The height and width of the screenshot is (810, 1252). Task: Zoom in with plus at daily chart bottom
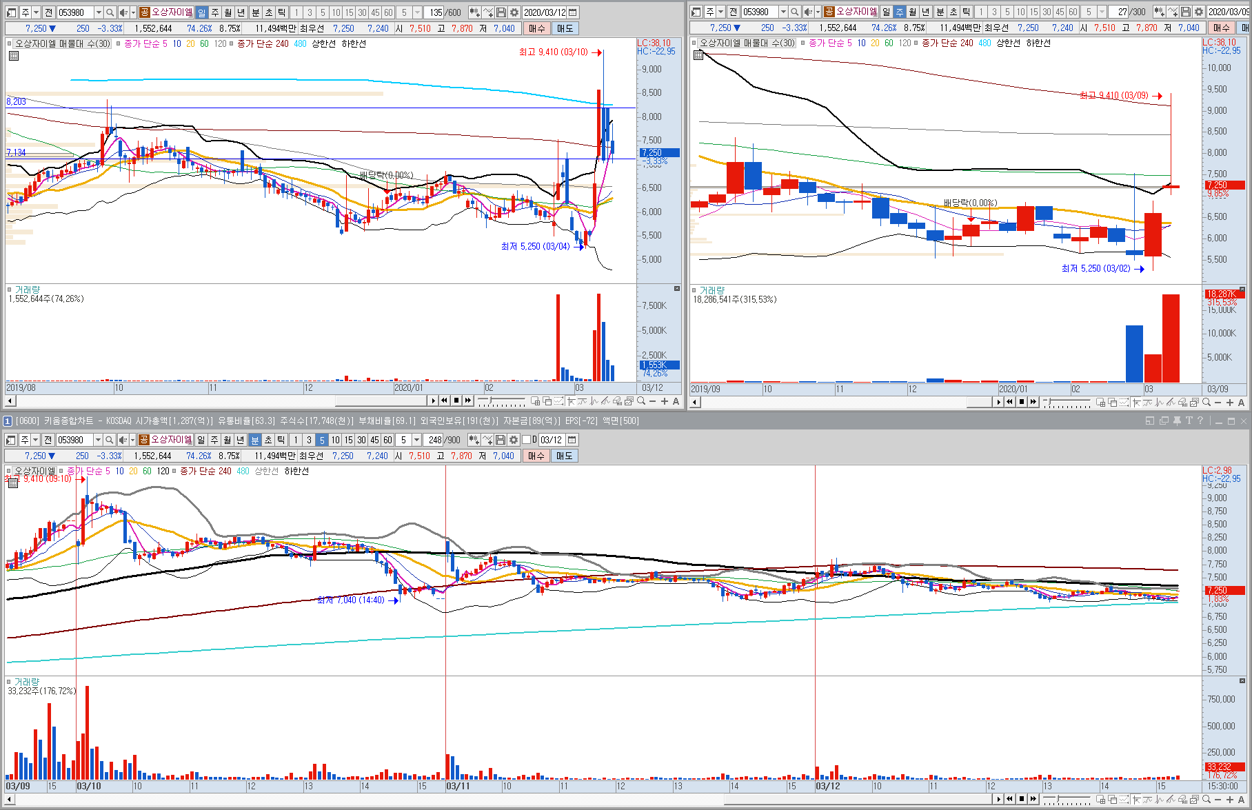[x=665, y=401]
